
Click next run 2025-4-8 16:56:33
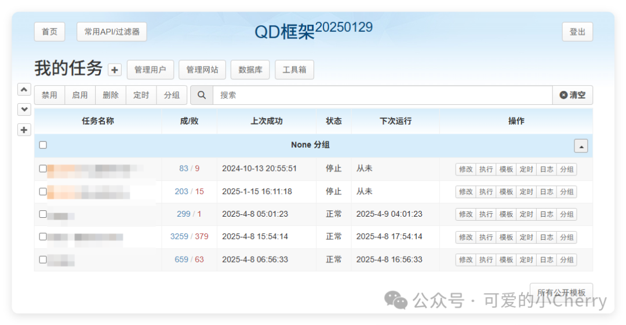tap(390, 260)
